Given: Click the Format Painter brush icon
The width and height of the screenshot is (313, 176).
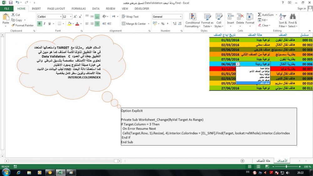Looking at the screenshot, I should [13, 25].
